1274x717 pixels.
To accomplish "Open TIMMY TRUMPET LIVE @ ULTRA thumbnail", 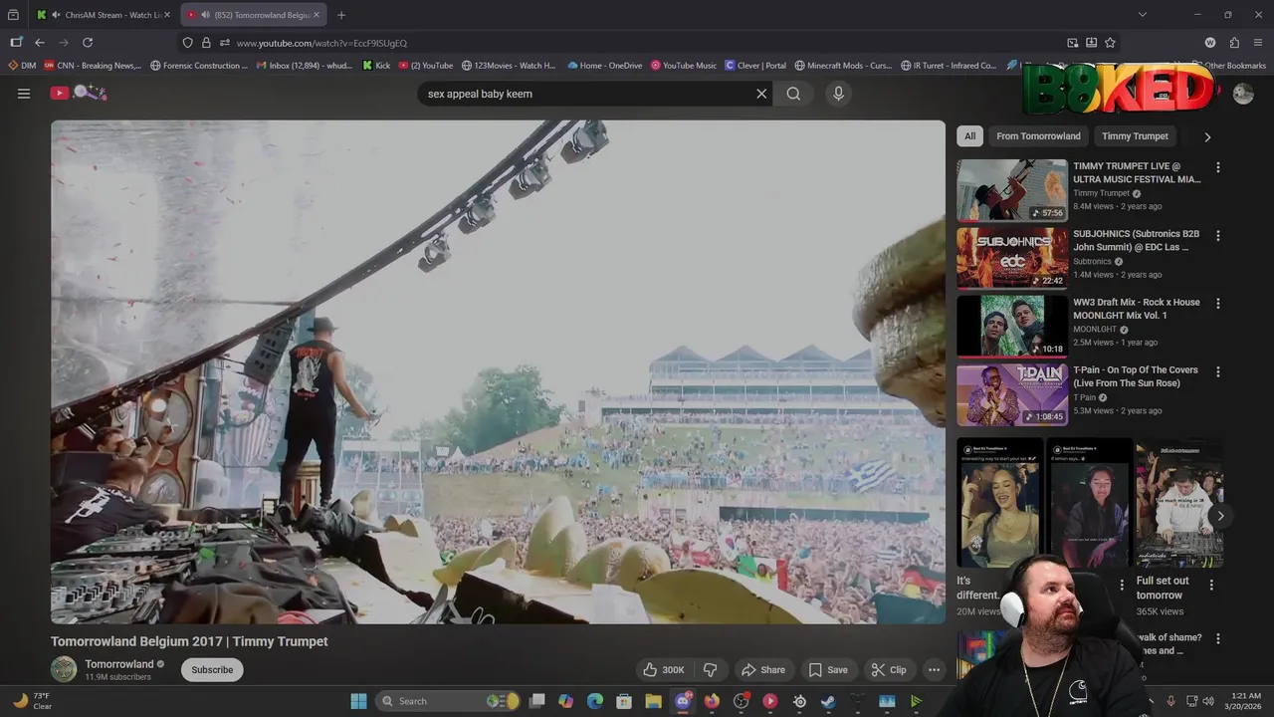I will coord(1012,190).
